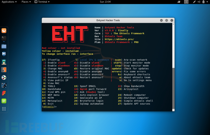Image resolution: width=210 pixels, height=135 pixels.
Task: Click 'Enable anonsurf' option text
Action: click(59, 75)
